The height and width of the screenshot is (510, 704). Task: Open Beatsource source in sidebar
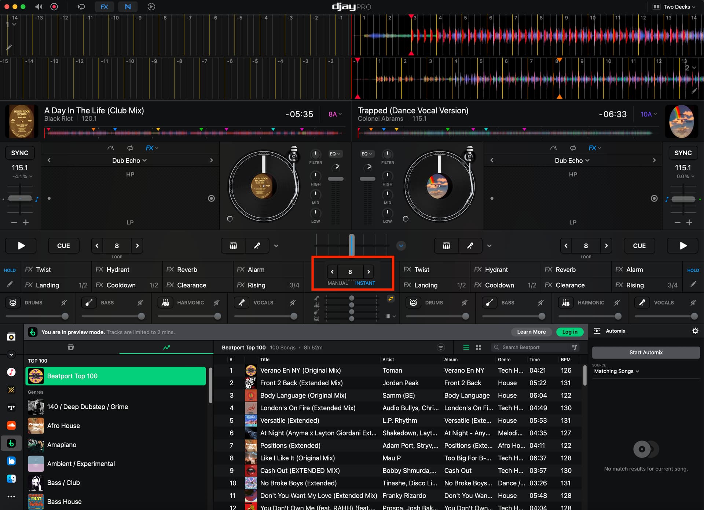11,461
